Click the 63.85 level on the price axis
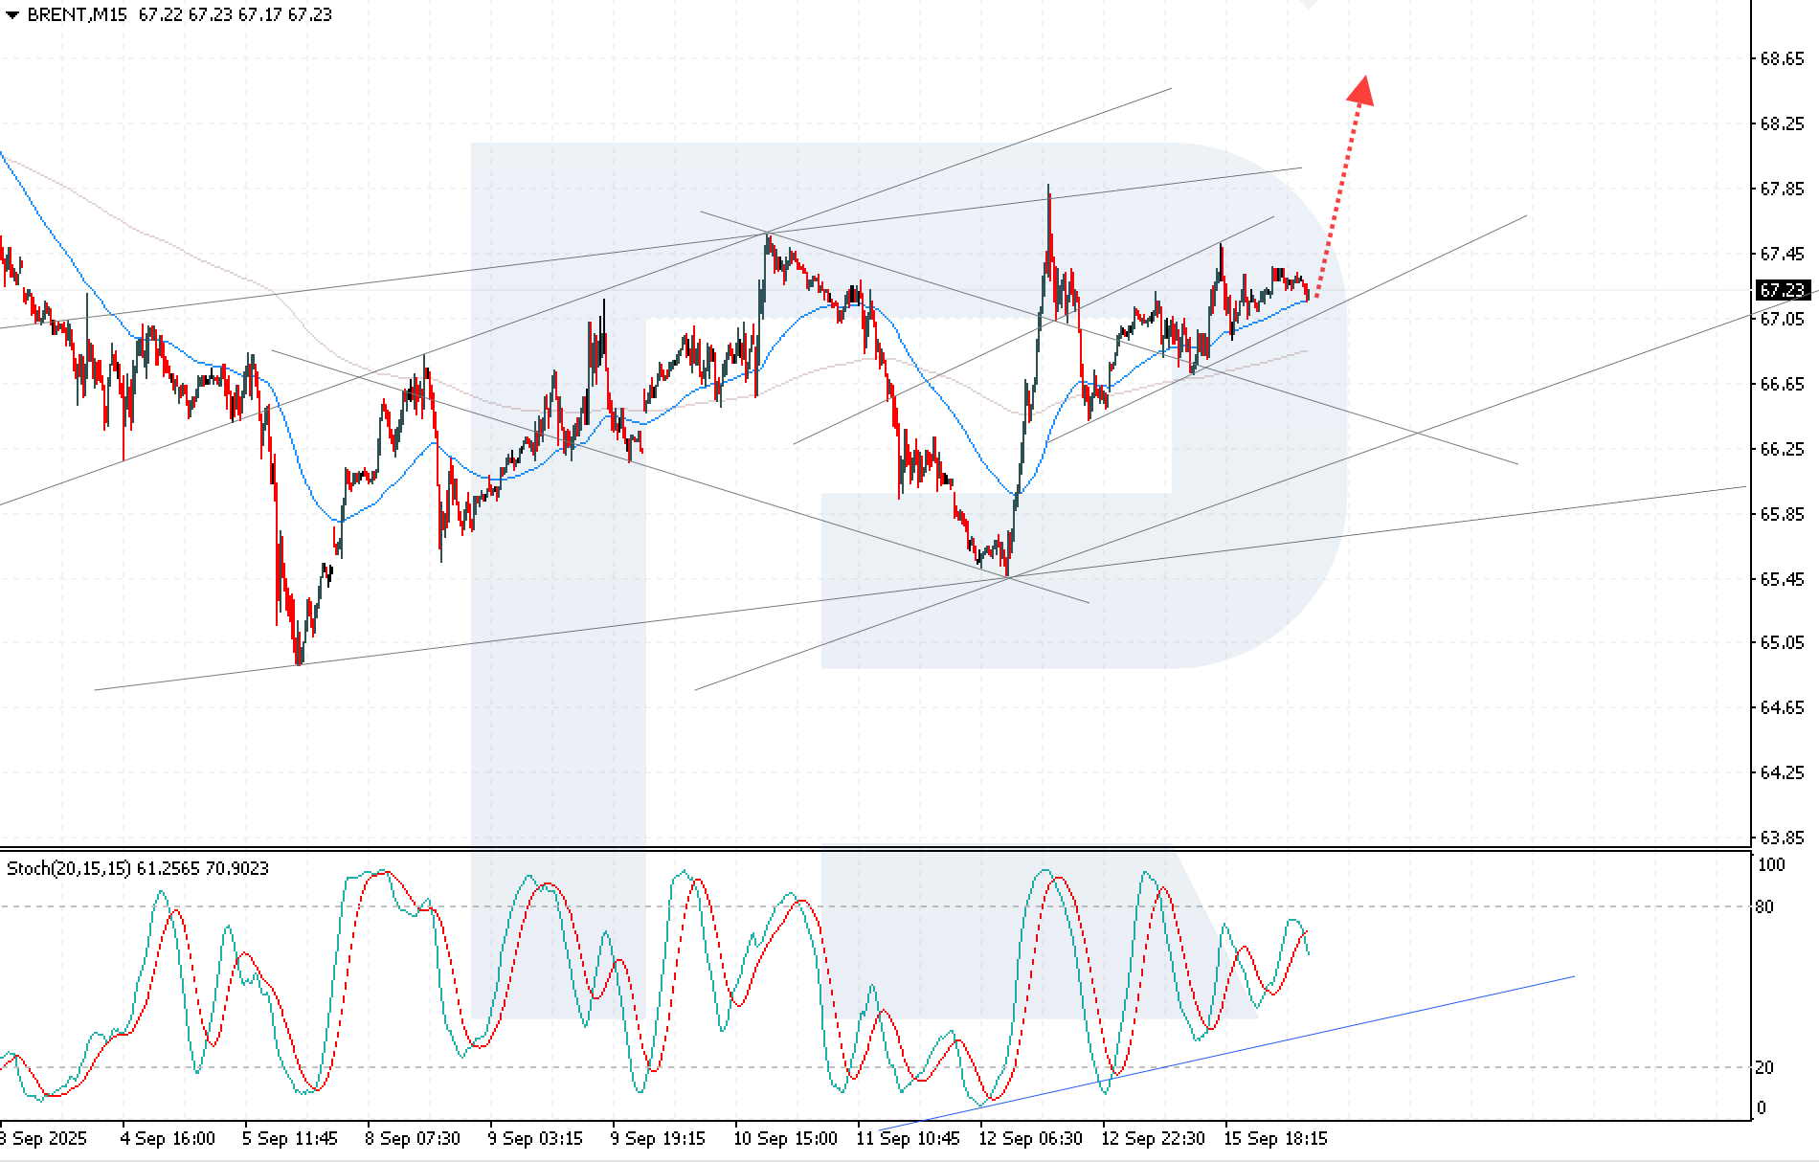The image size is (1819, 1162). 1782,838
